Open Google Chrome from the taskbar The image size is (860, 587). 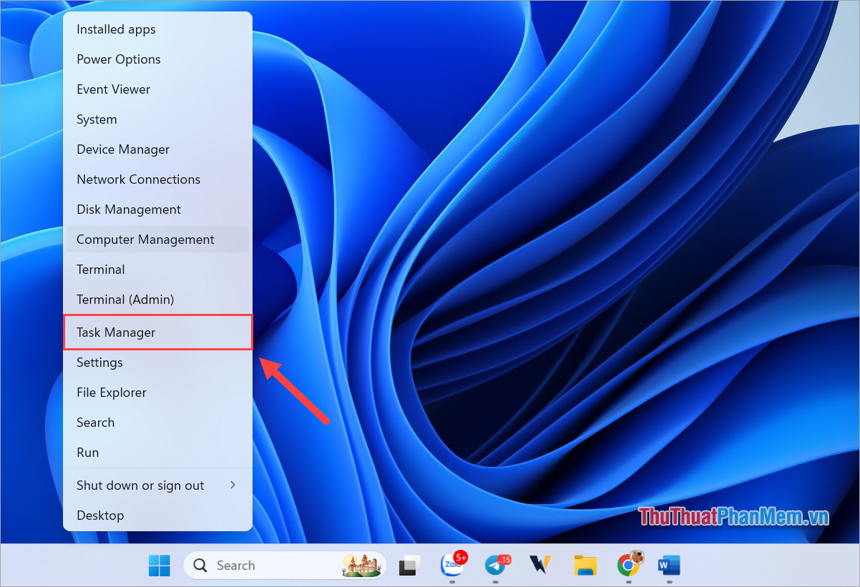tap(630, 565)
